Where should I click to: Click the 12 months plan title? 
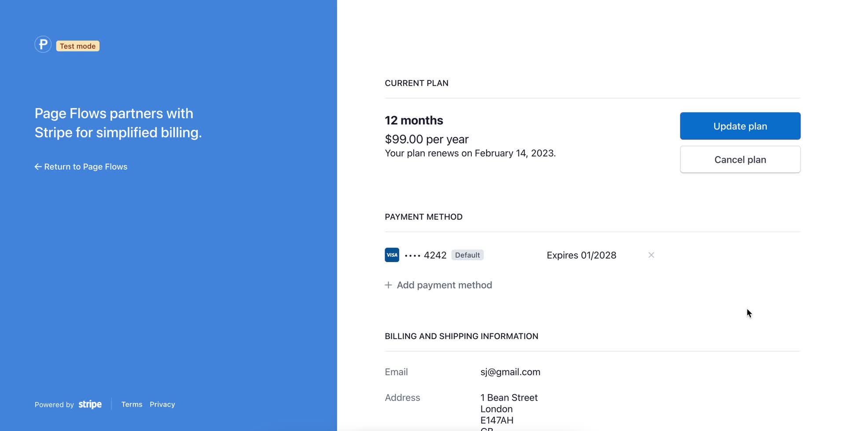[x=414, y=120]
